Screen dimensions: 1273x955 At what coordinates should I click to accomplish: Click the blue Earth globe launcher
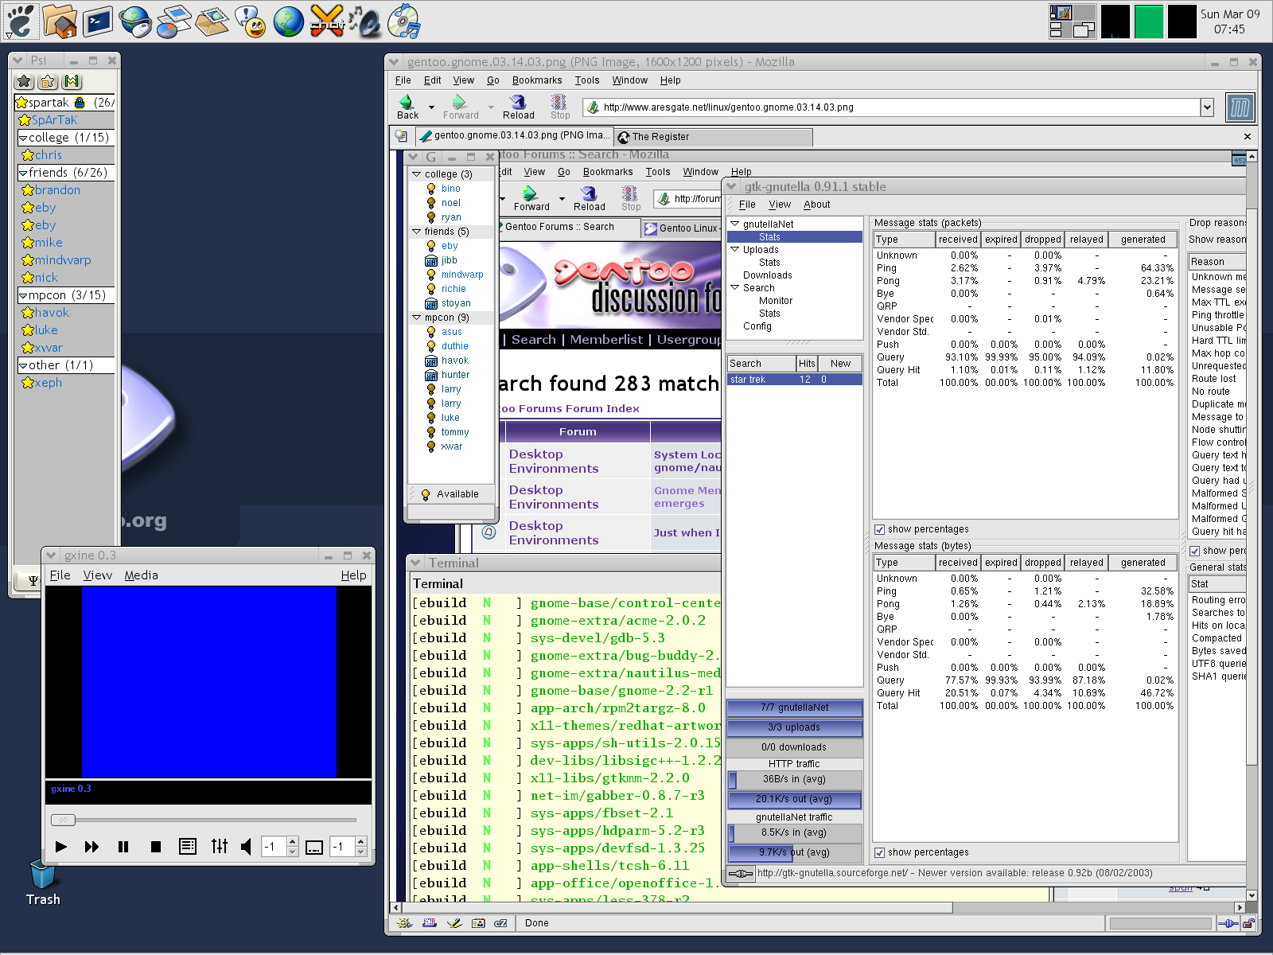(288, 21)
